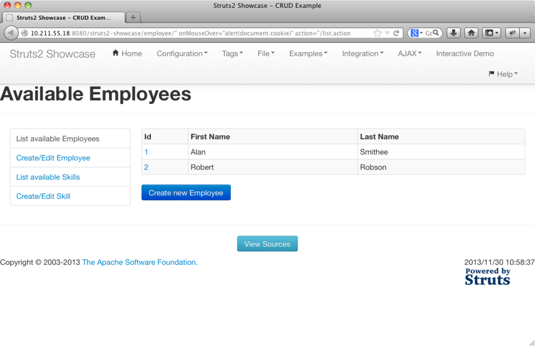Go back using the browser back arrow
This screenshot has width=535, height=346.
click(10, 33)
